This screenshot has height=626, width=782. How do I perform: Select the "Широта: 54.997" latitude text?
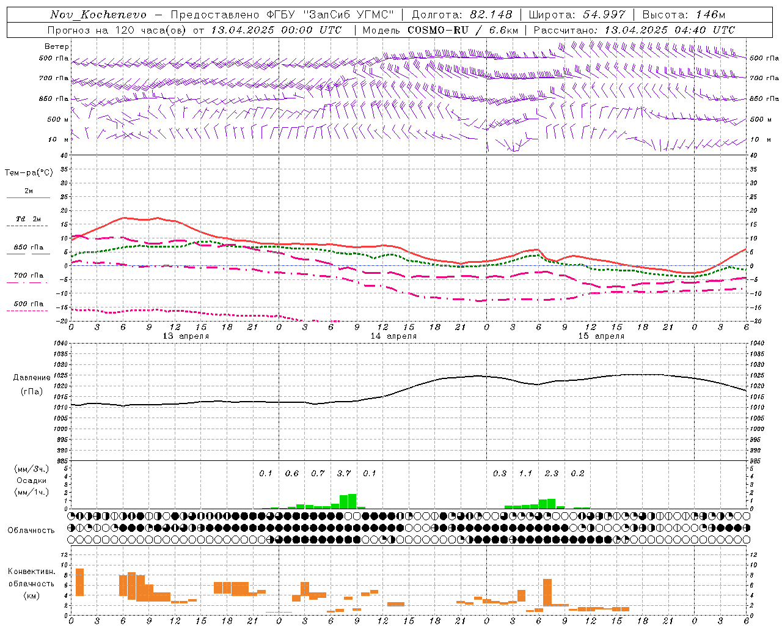[577, 15]
